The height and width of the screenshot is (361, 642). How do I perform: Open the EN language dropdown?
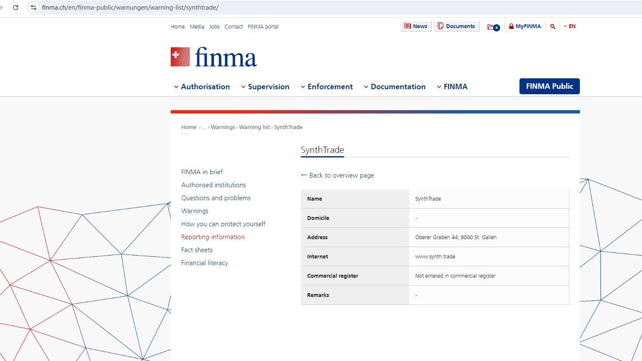[x=569, y=26]
